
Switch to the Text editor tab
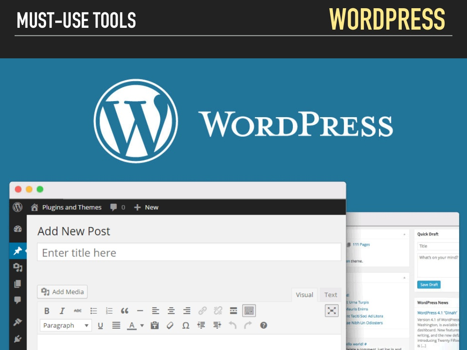point(331,295)
